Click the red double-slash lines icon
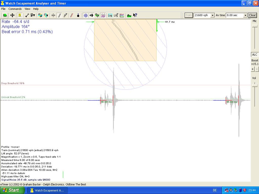 (x=72, y=15)
